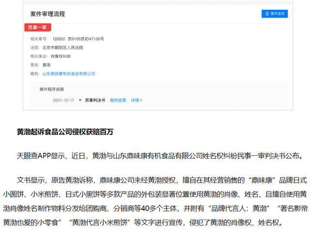The image size is (310, 238).
Task: Click the case cause 肖像权纠纷
Action: (61, 56)
